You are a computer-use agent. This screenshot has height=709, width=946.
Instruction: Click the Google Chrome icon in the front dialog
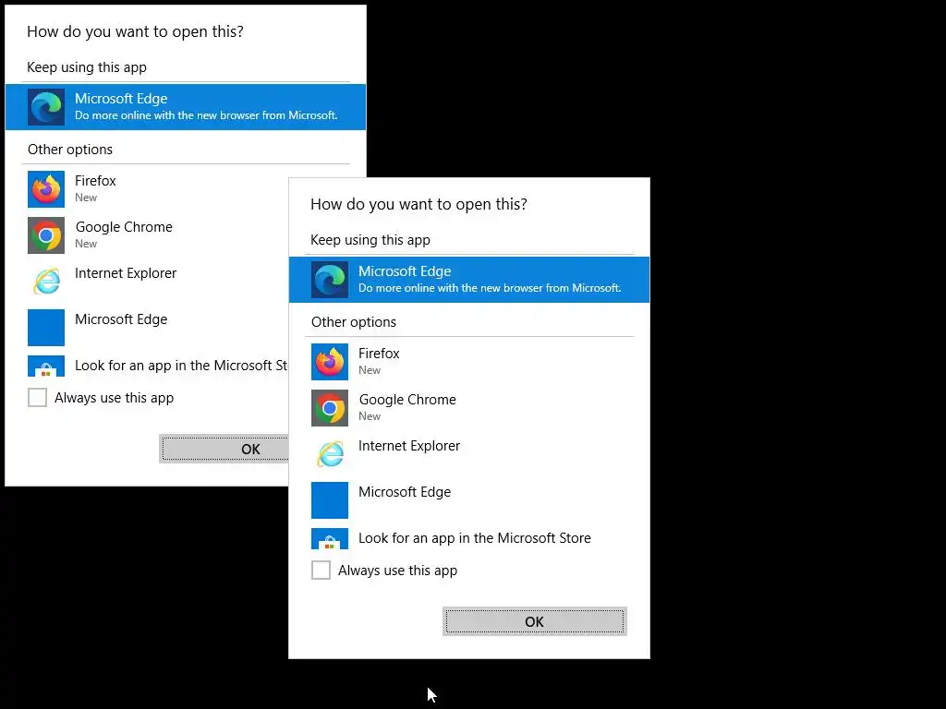pyautogui.click(x=330, y=408)
